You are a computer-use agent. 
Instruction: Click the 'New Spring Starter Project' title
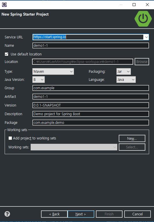25,14
